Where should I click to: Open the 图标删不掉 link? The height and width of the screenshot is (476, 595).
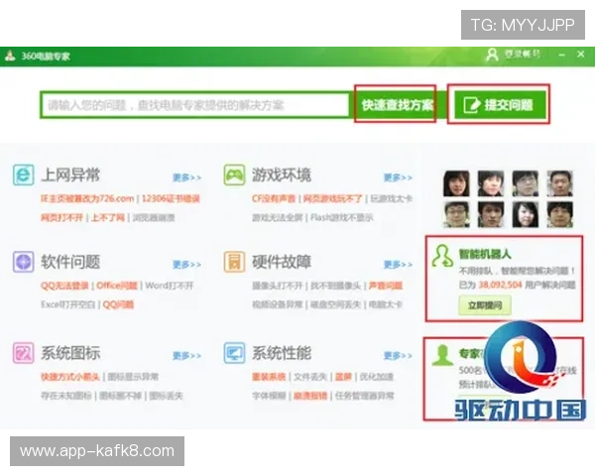120,396
